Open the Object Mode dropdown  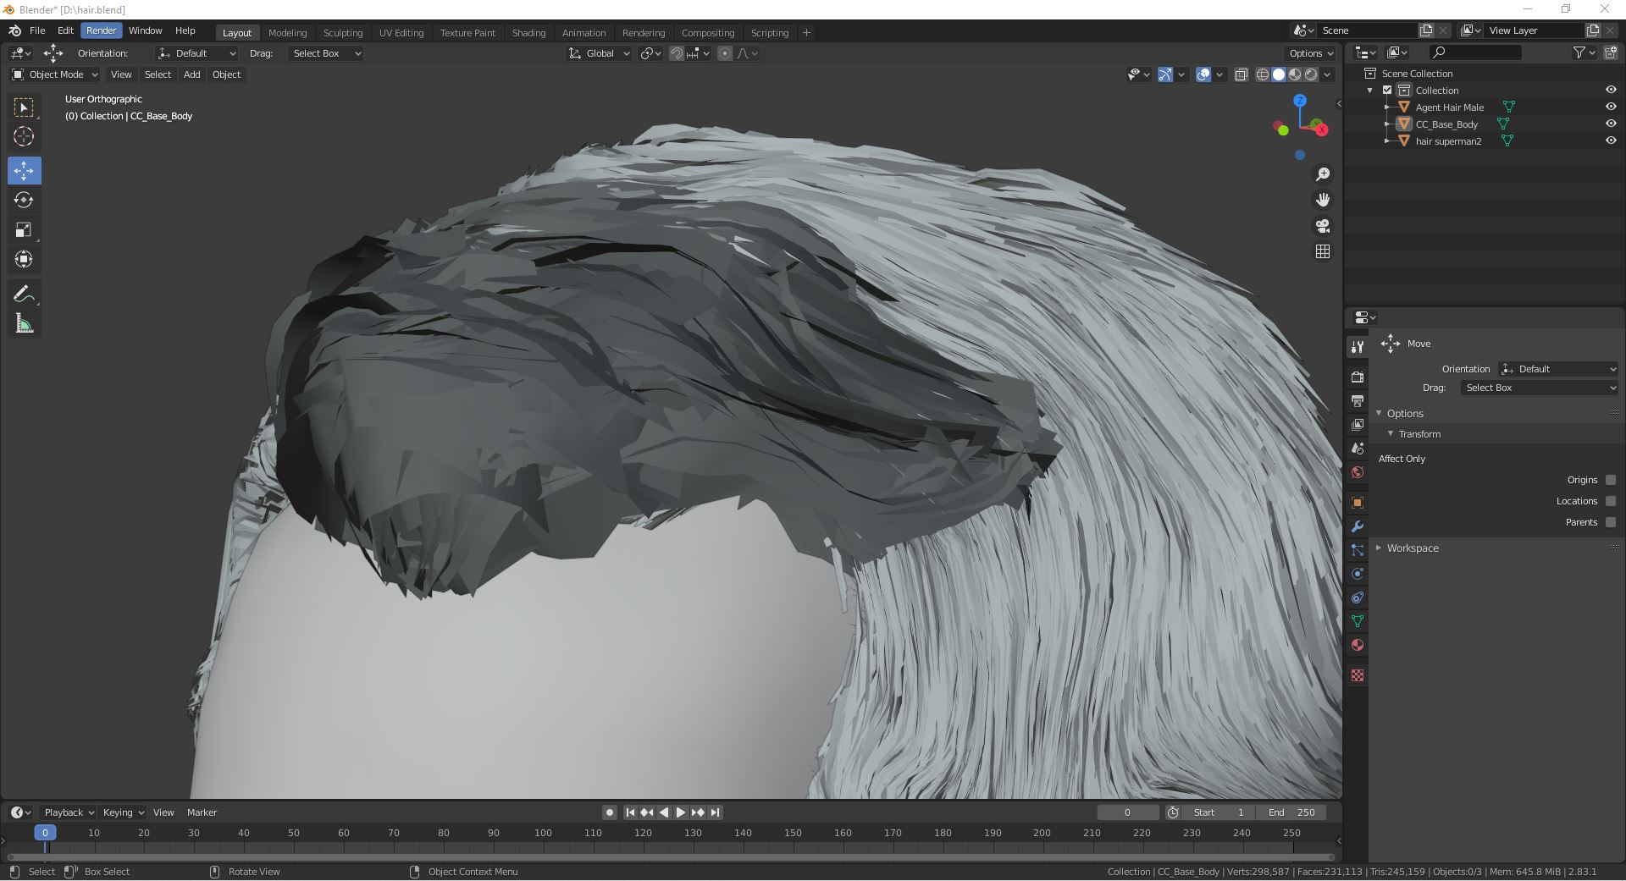55,74
